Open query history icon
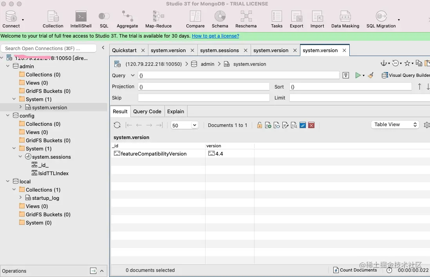This screenshot has width=430, height=277. tap(396, 63)
